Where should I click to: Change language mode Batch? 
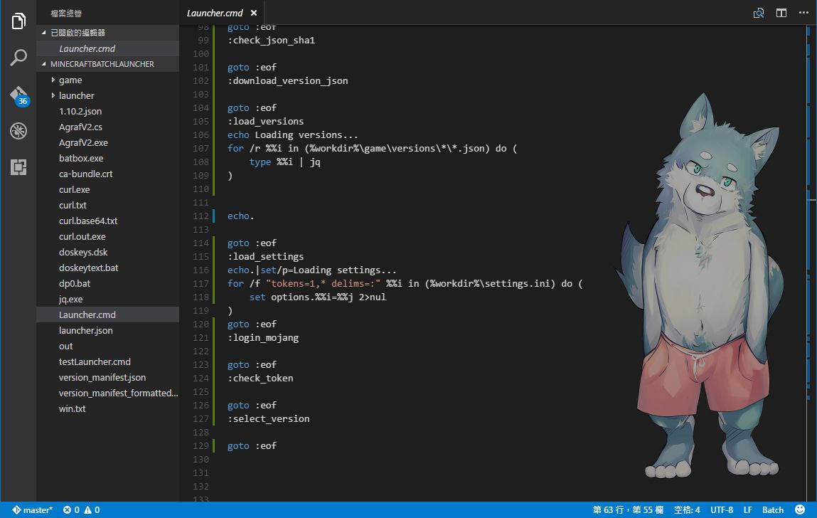point(773,509)
